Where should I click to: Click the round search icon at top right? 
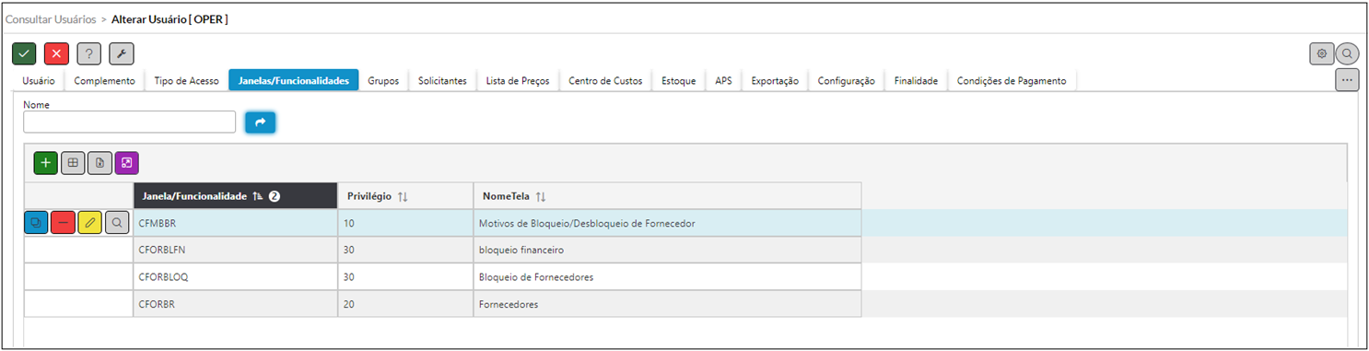click(1347, 53)
